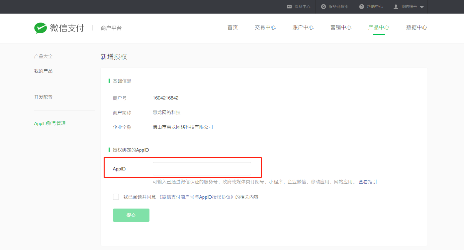This screenshot has height=250, width=464.
Task: Click the 基础信息 section heading
Action: (122, 81)
